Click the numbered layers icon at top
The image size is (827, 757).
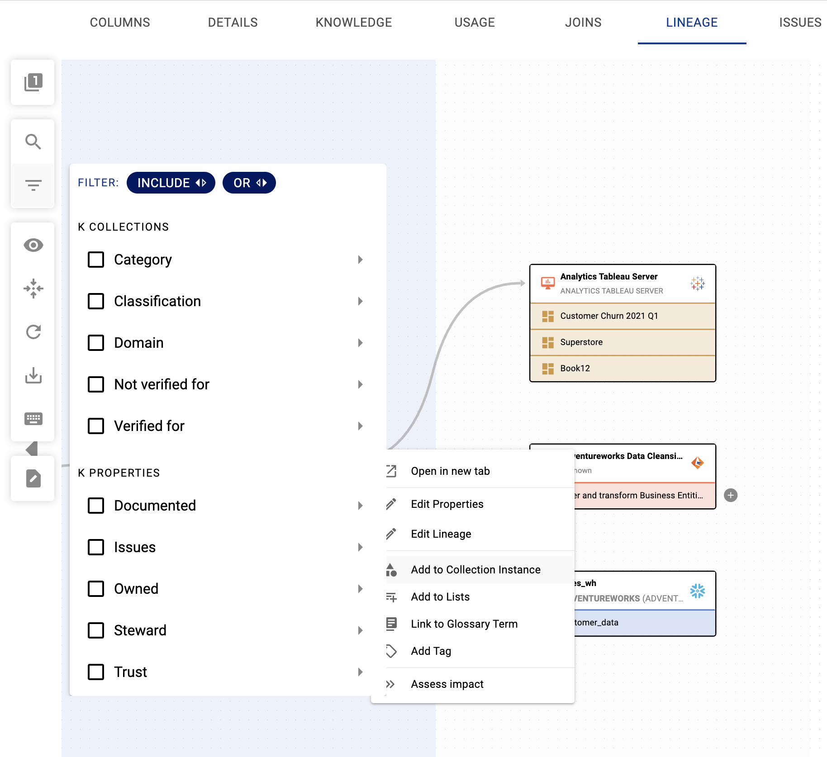point(33,82)
